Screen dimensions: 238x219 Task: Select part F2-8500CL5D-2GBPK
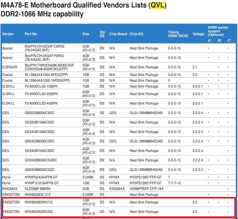[41, 94]
